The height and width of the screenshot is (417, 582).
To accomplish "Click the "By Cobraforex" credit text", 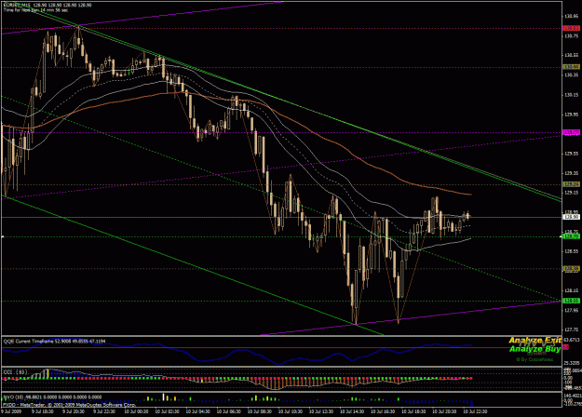I will (x=535, y=359).
